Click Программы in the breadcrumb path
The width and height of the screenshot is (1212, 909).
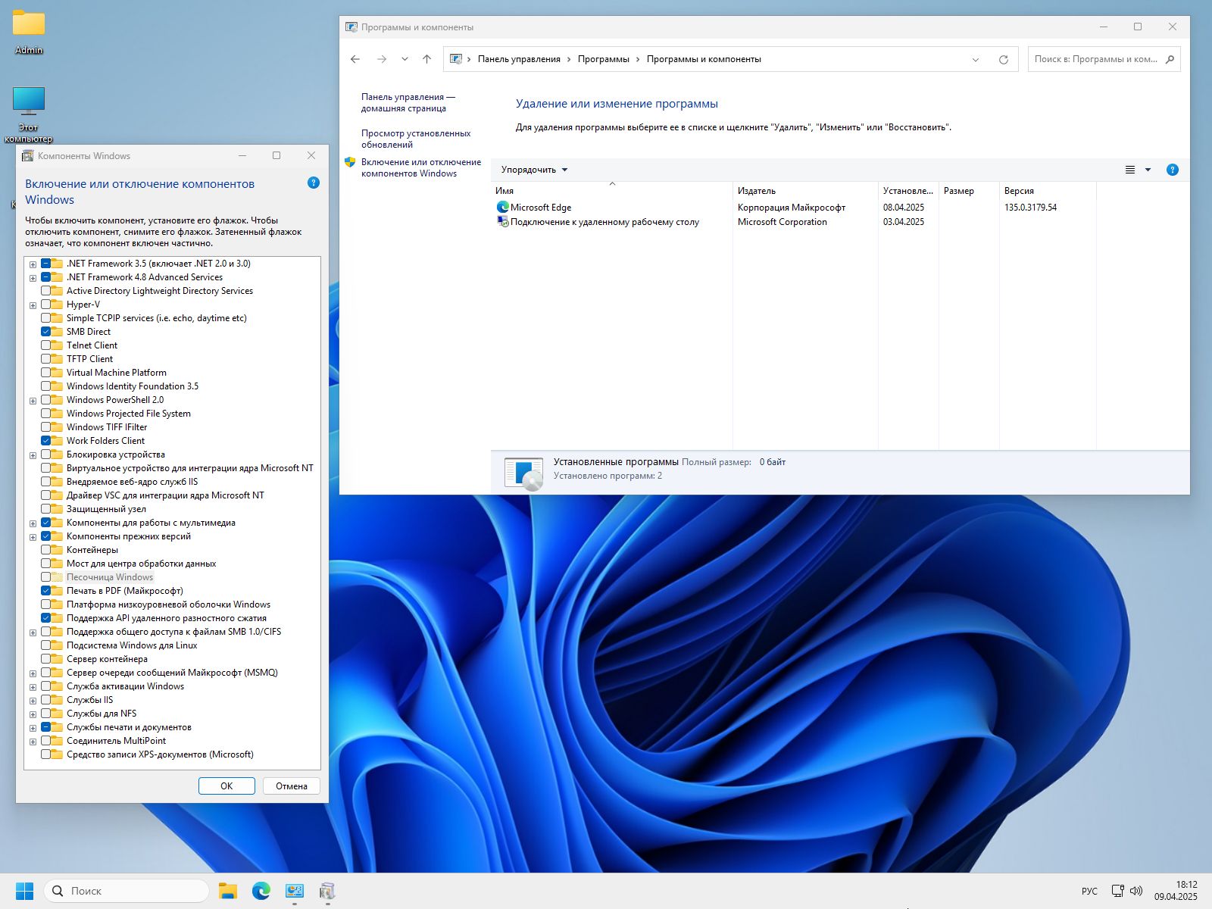(x=603, y=59)
